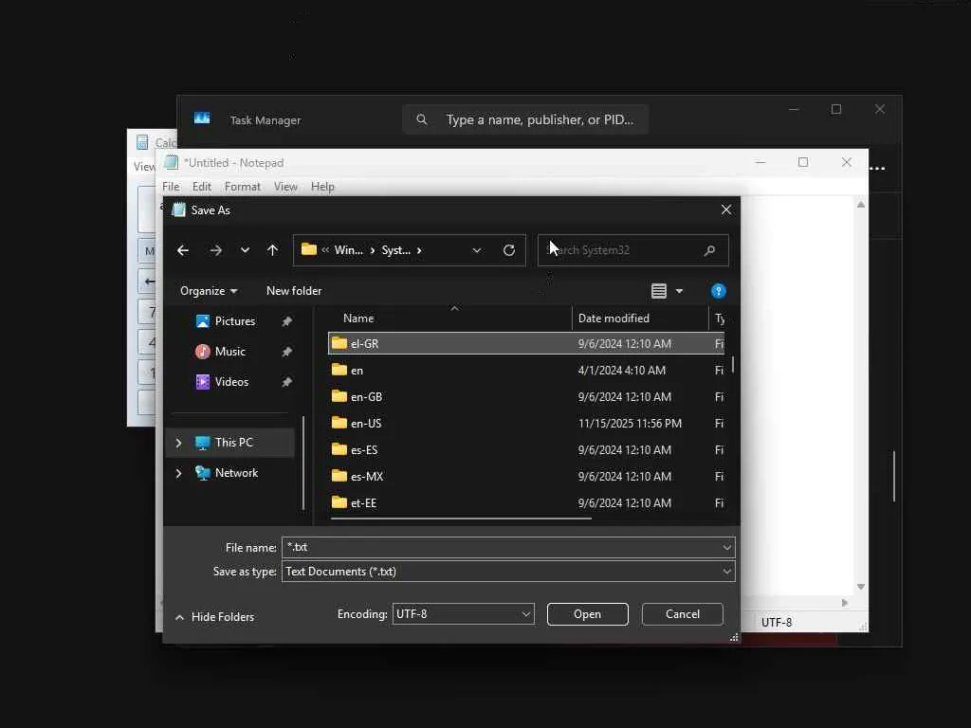This screenshot has width=971, height=728.
Task: Sort by Date modified column
Action: click(x=614, y=318)
